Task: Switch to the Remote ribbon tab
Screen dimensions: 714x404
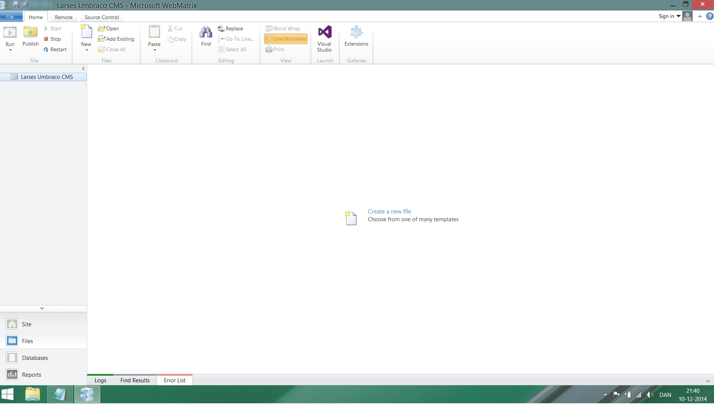Action: point(64,17)
